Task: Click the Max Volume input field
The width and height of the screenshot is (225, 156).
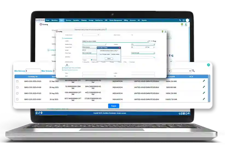Action: pyautogui.click(x=54, y=71)
